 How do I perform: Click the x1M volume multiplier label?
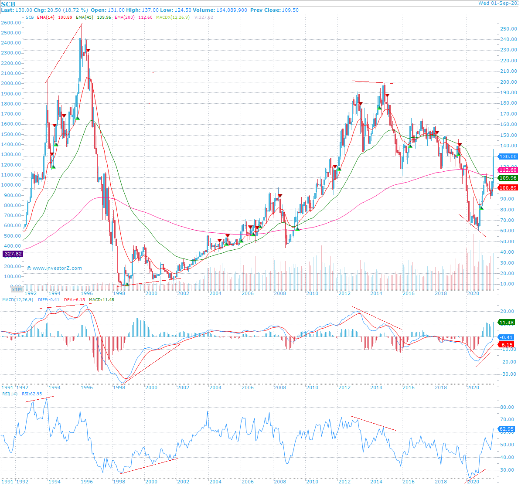click(17, 289)
